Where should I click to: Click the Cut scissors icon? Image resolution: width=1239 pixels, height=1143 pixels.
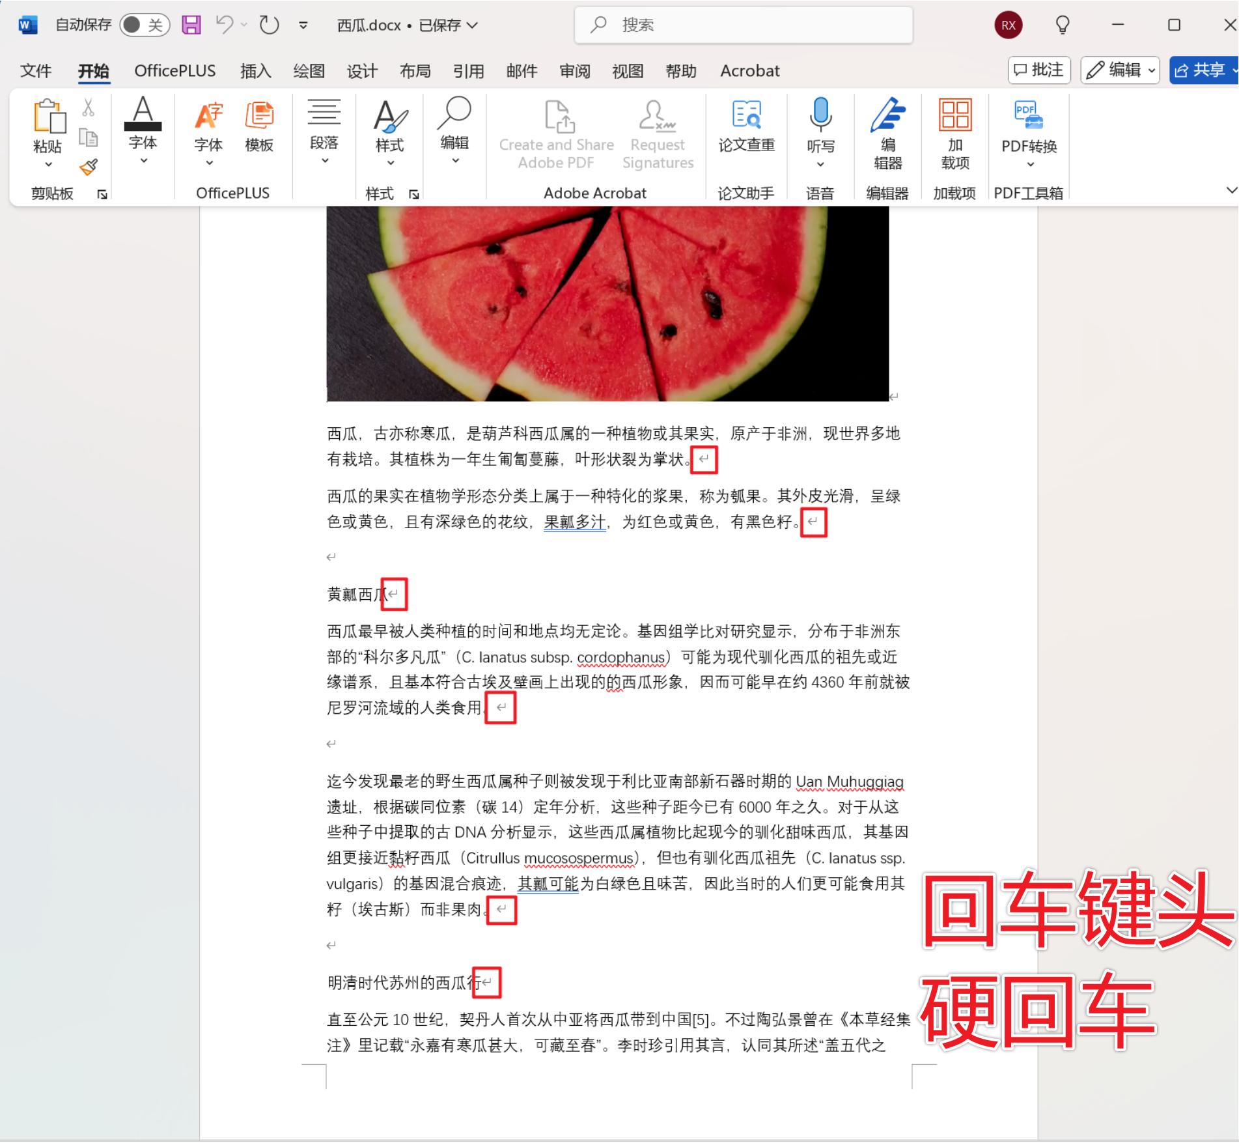tap(89, 107)
